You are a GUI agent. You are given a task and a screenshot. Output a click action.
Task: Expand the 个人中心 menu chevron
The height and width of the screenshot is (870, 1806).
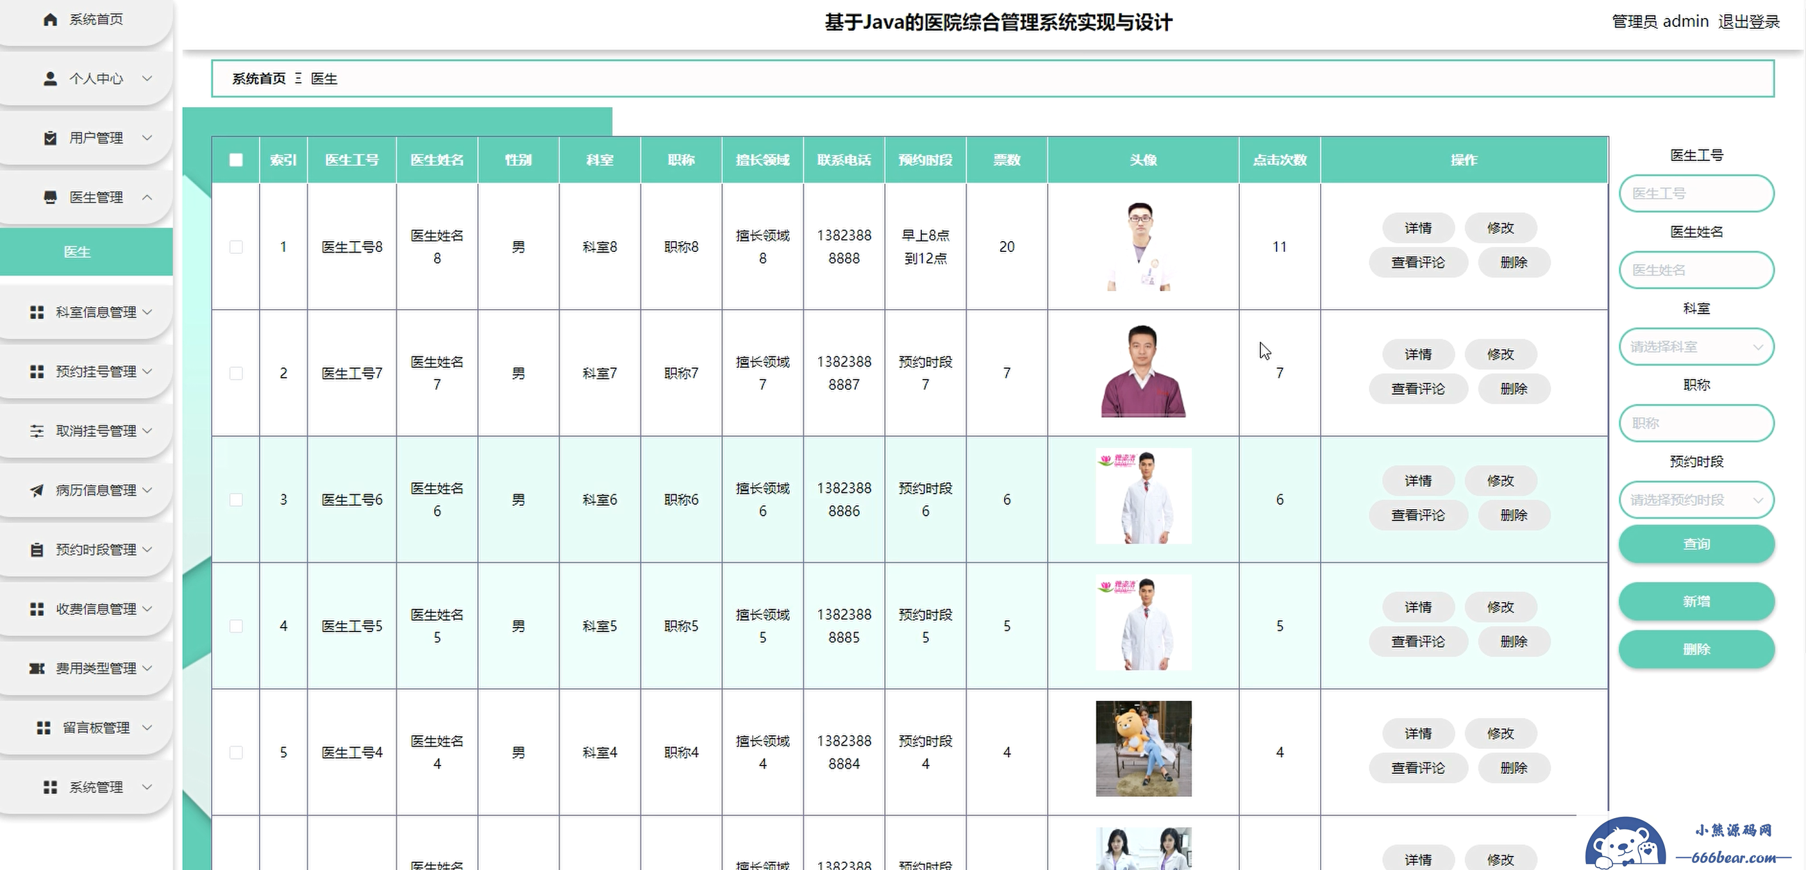[x=147, y=78]
